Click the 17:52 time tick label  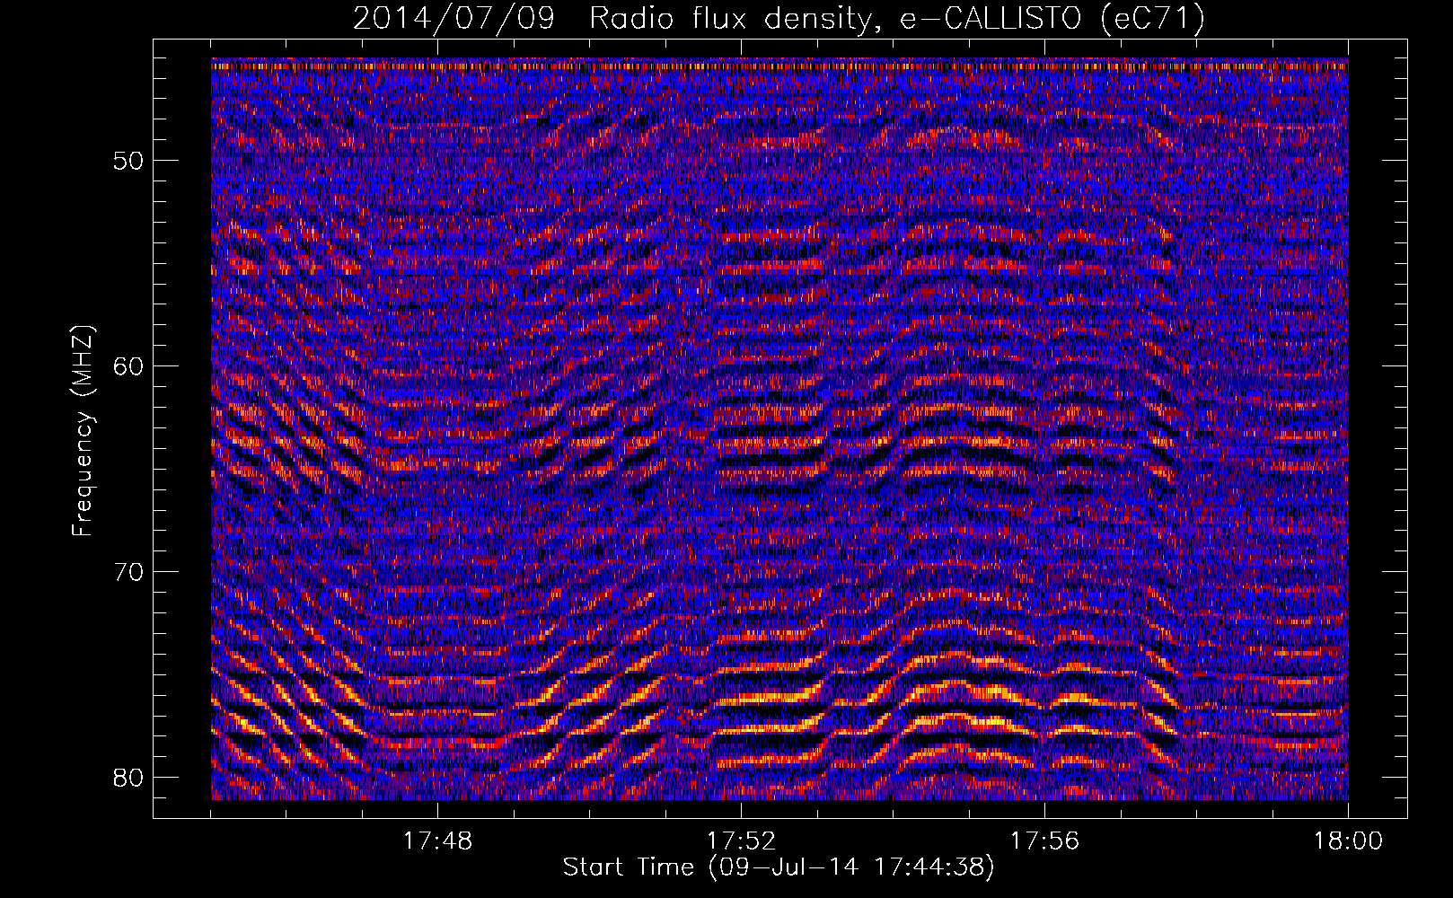point(741,841)
